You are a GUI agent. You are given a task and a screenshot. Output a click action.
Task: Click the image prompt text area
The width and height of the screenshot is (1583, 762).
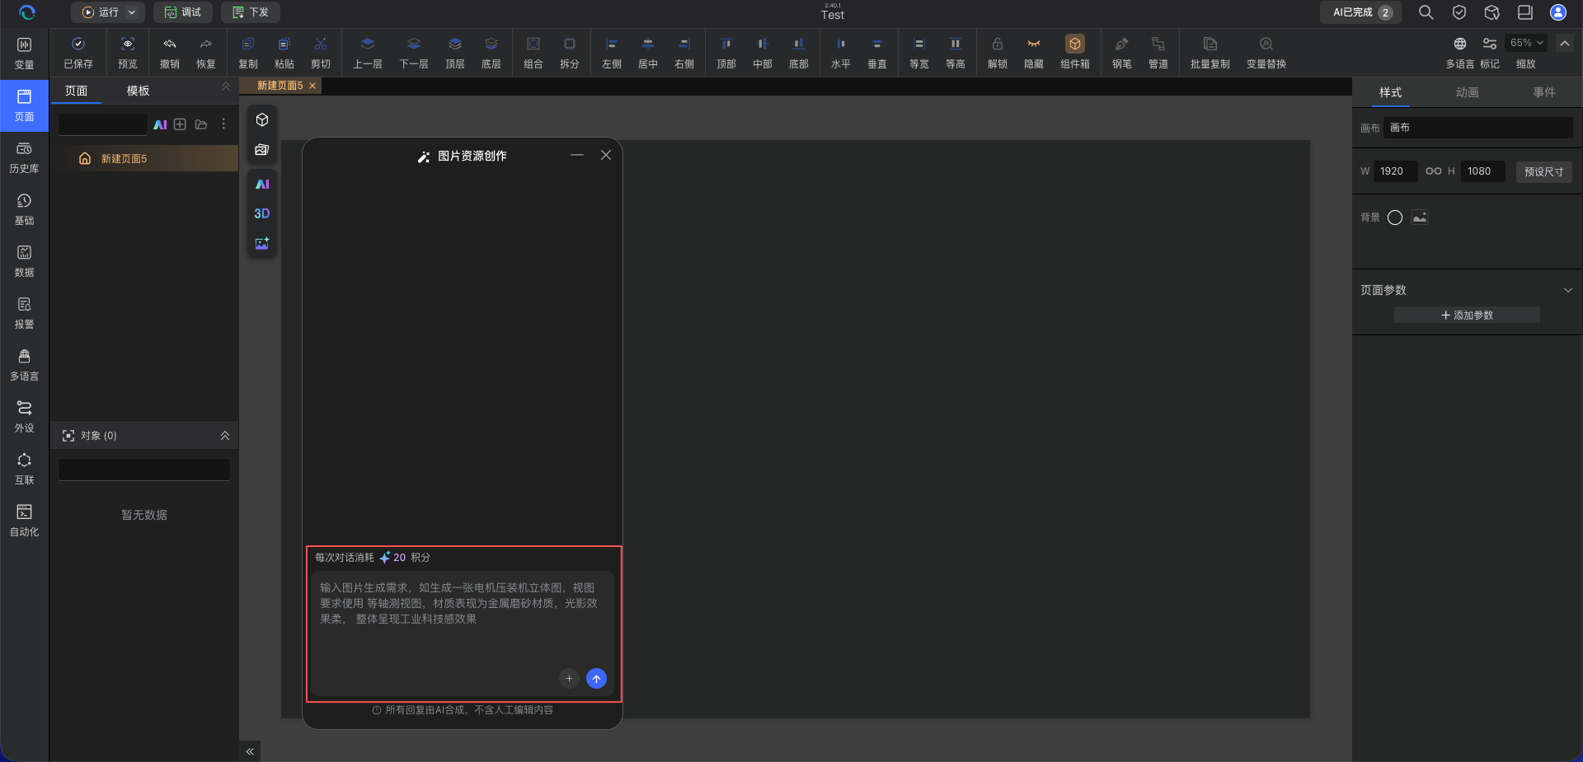click(x=462, y=632)
